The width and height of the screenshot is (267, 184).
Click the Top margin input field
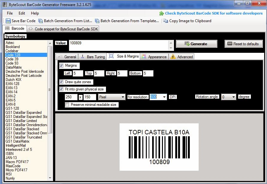tap(99, 73)
